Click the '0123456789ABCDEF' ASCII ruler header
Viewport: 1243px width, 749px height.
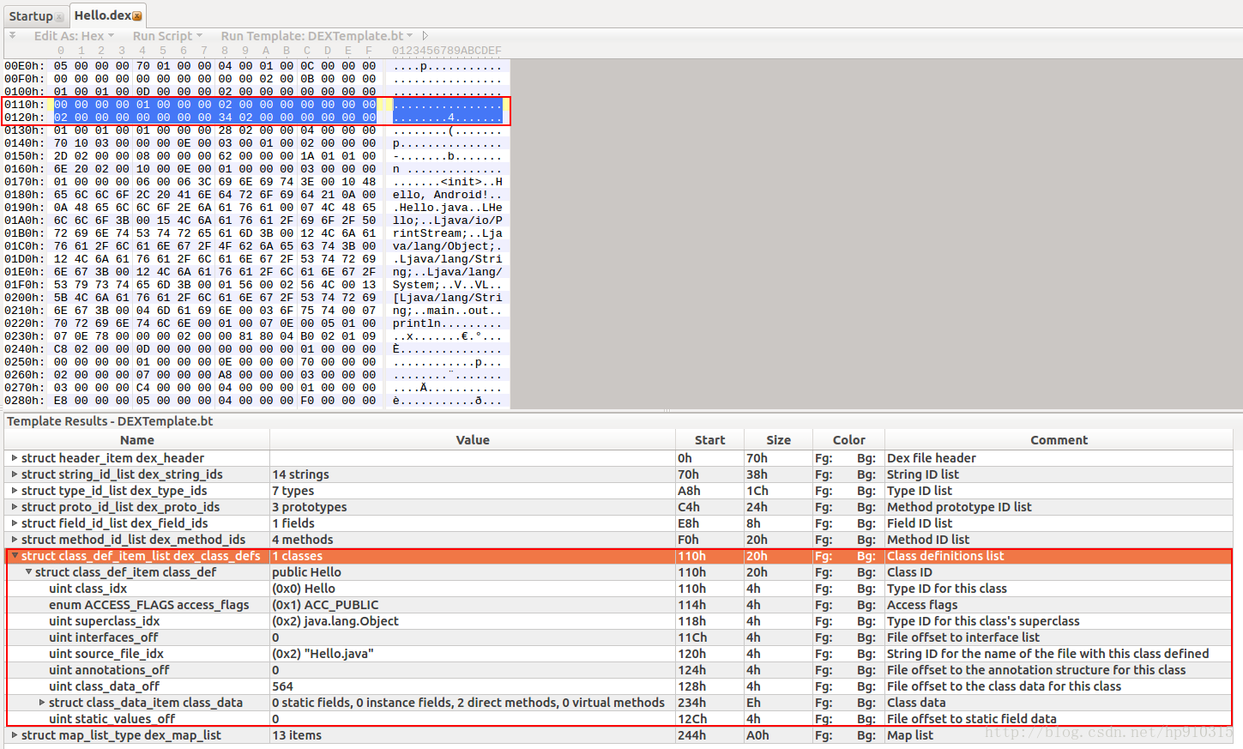[x=447, y=51]
